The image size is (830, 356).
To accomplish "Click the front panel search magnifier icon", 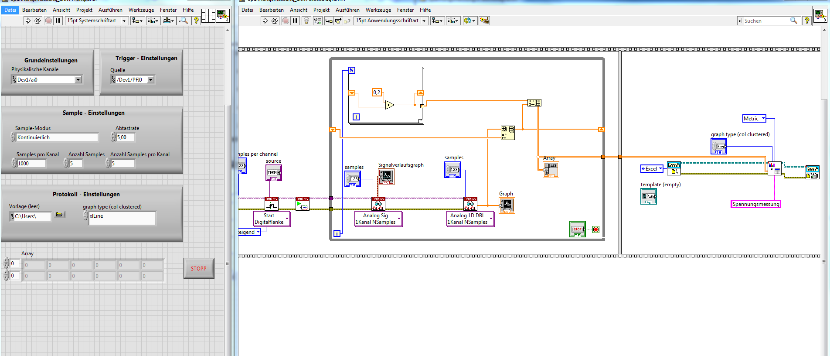I will point(184,21).
